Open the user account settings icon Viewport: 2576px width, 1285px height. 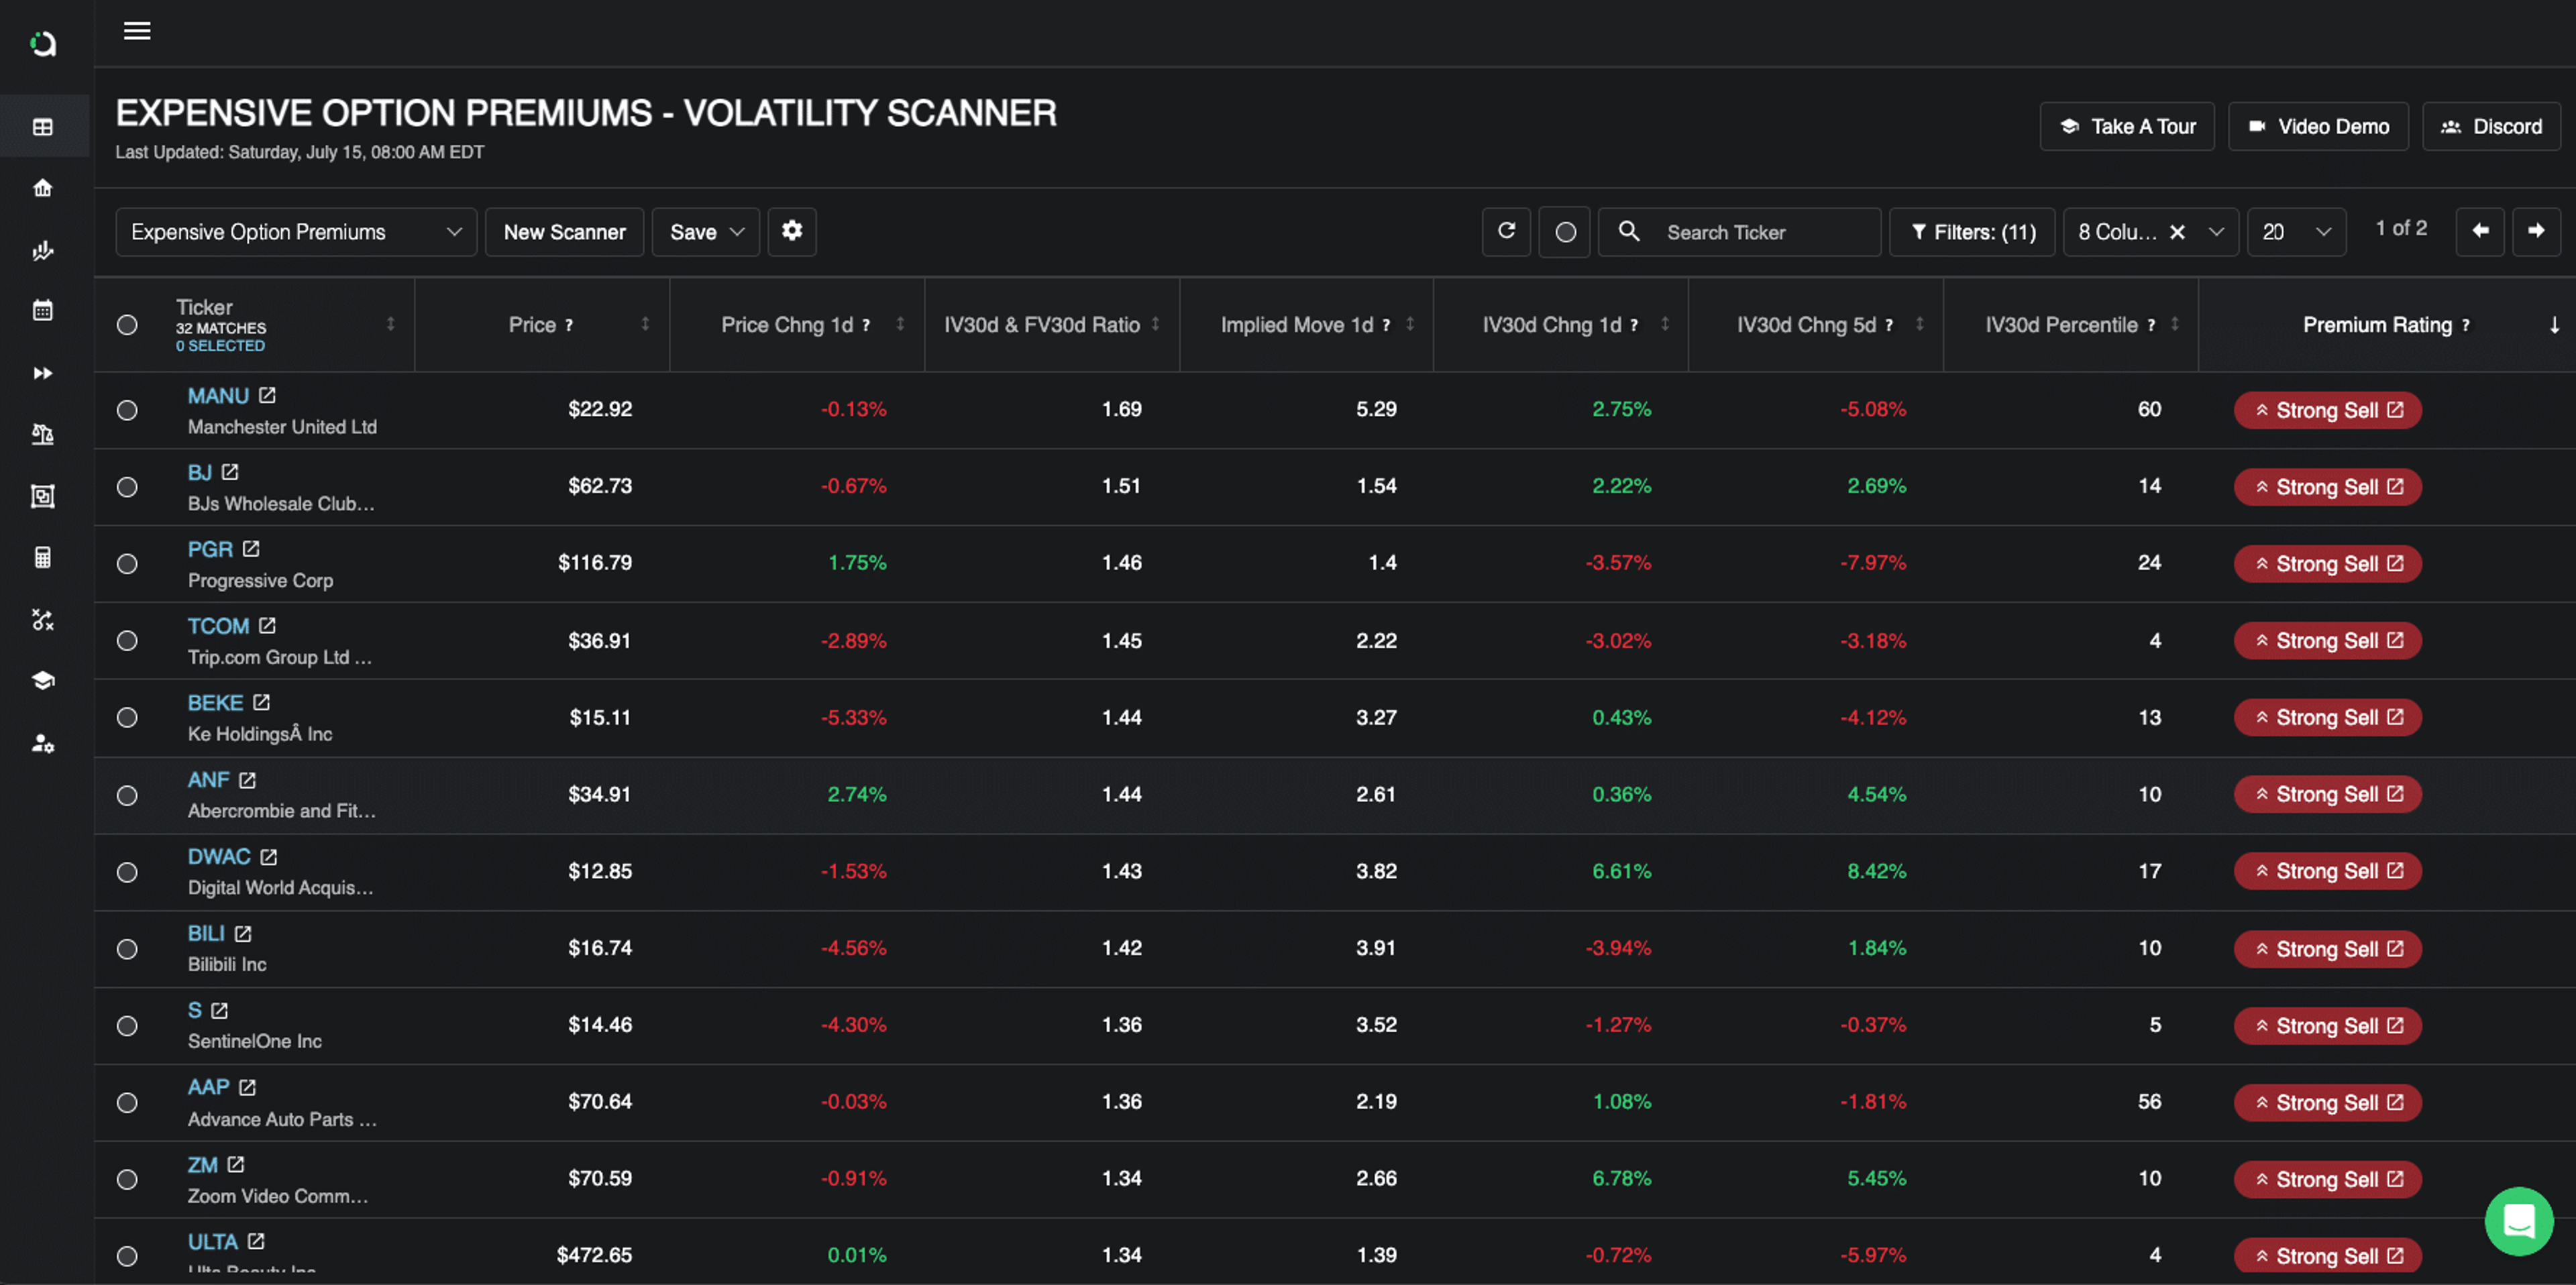pos(43,743)
